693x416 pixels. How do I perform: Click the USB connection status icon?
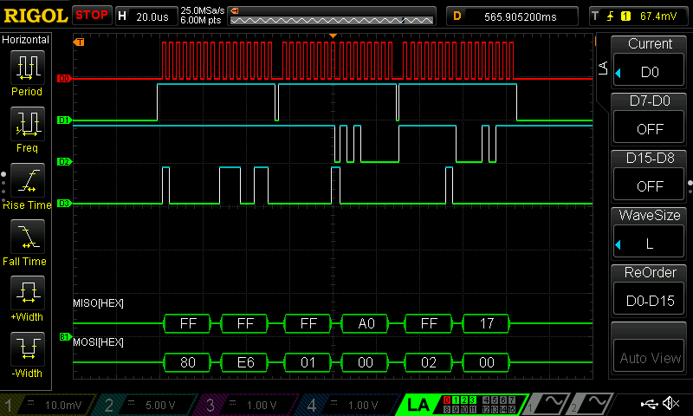648,404
